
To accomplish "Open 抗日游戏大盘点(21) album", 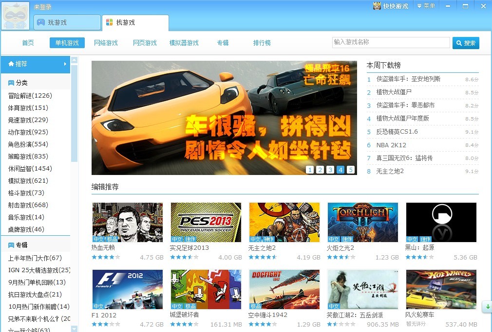I will (x=35, y=295).
